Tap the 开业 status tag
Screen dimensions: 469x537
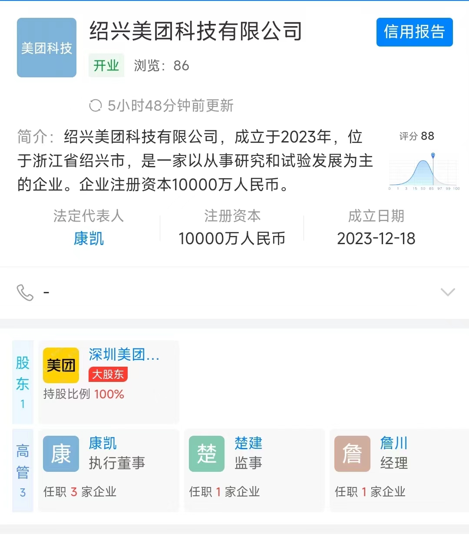(x=106, y=66)
